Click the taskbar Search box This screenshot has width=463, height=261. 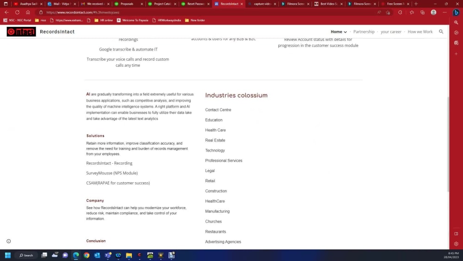[x=26, y=255]
